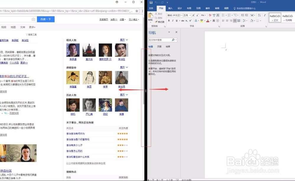
Task: Toggle underline formatting in Word
Action: (177, 21)
